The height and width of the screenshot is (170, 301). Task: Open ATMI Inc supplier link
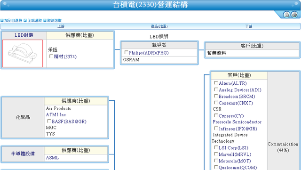(56, 115)
